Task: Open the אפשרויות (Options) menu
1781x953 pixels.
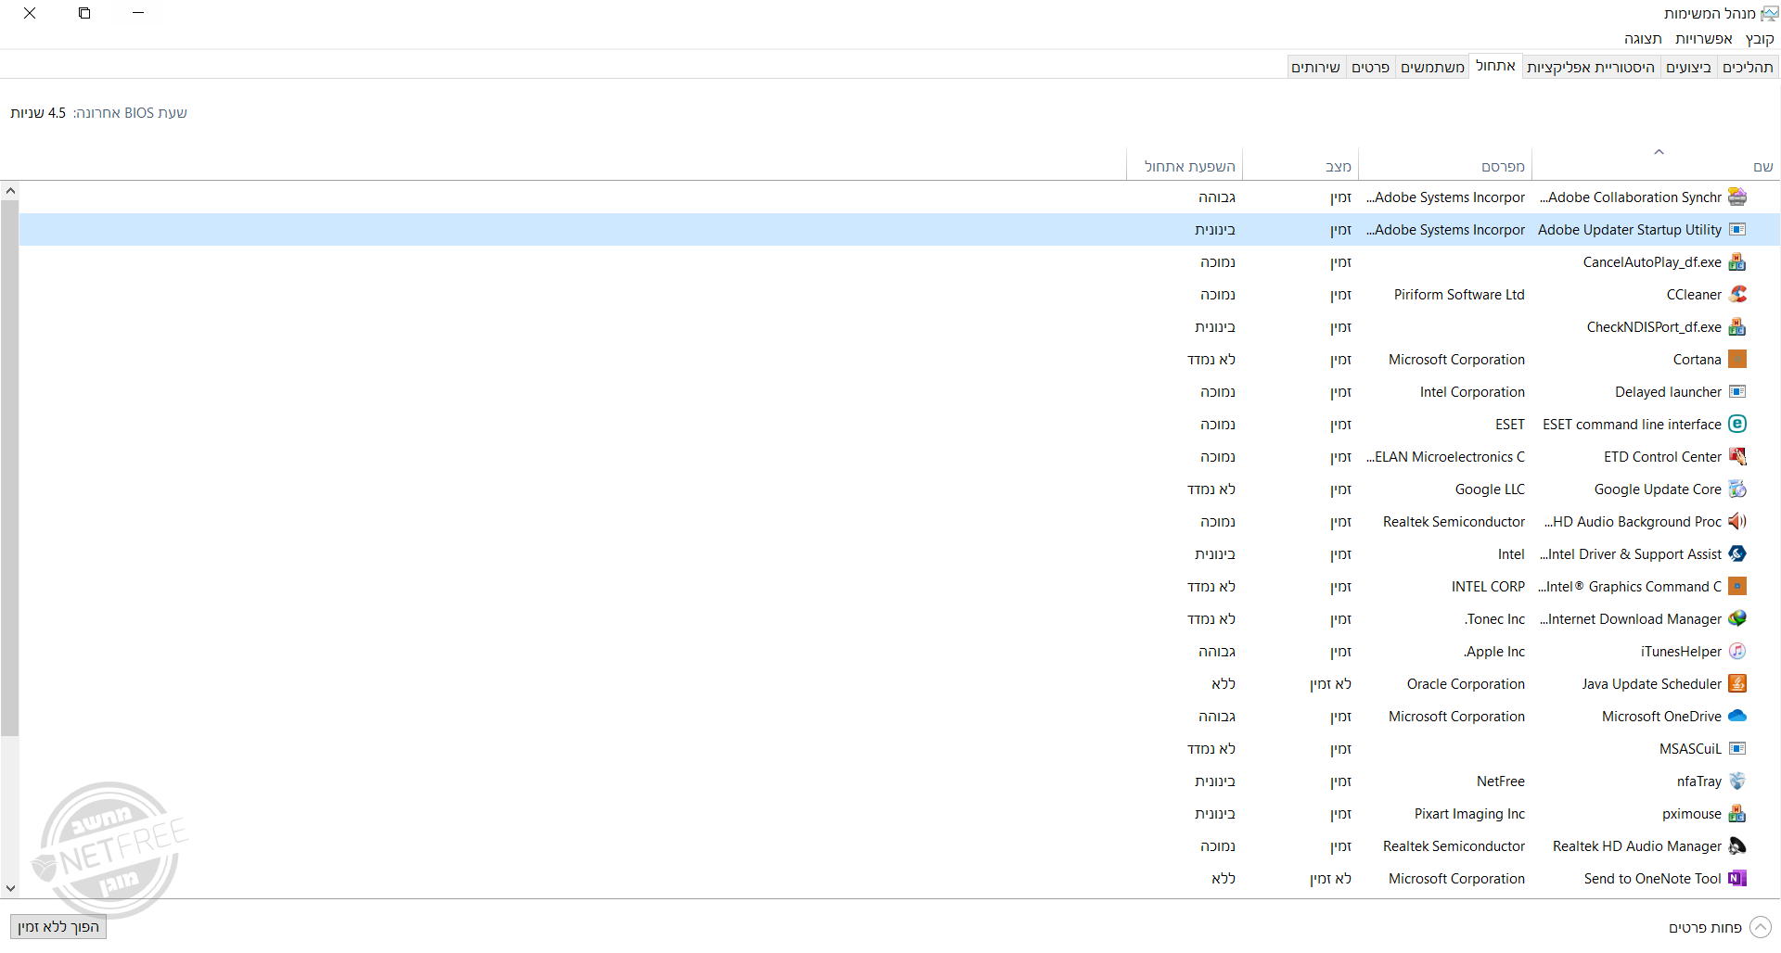Action: coord(1704,39)
